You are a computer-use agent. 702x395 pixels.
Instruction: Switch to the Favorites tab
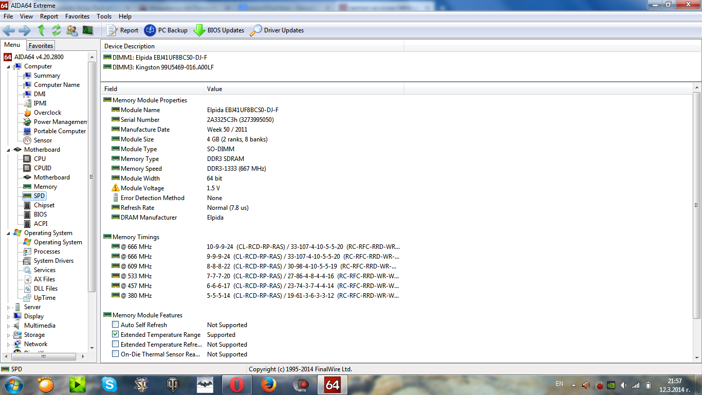click(41, 46)
